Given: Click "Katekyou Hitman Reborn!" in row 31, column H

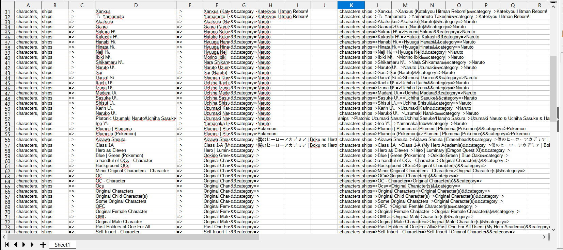Looking at the screenshot, I should click(x=283, y=12).
